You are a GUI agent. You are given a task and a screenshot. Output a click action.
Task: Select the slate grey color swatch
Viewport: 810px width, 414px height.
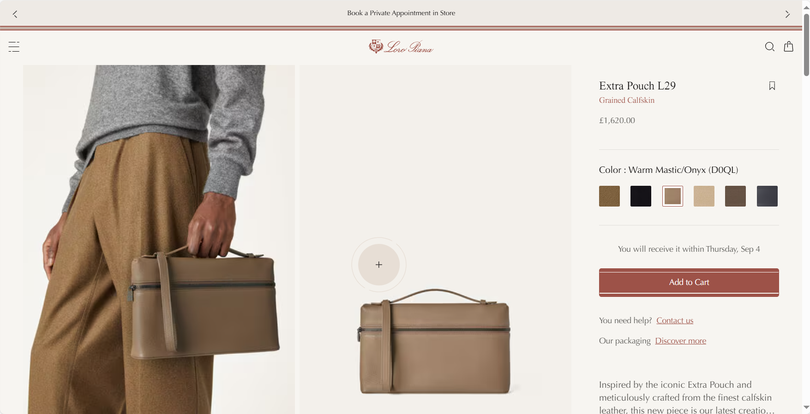767,196
